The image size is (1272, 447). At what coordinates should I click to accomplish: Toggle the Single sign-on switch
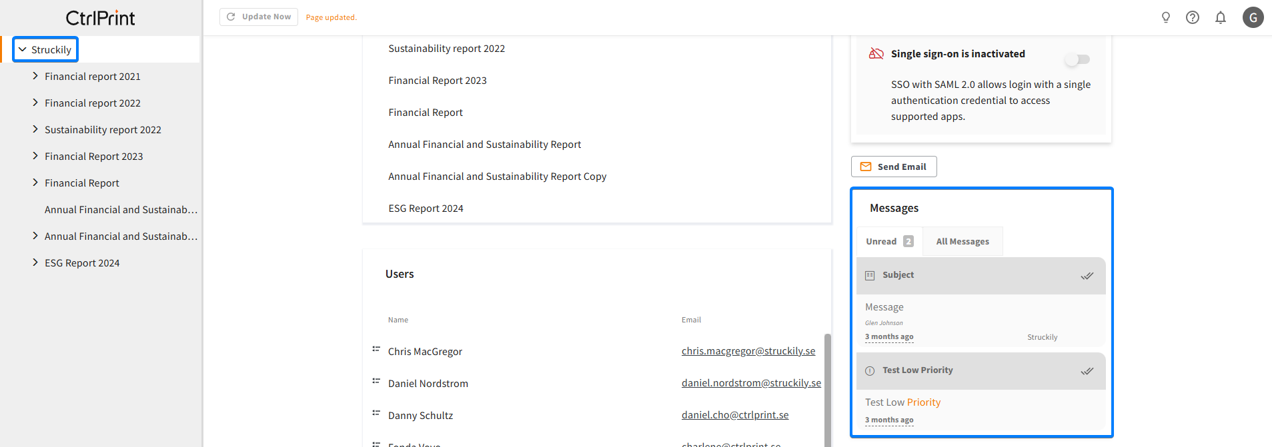(x=1077, y=59)
